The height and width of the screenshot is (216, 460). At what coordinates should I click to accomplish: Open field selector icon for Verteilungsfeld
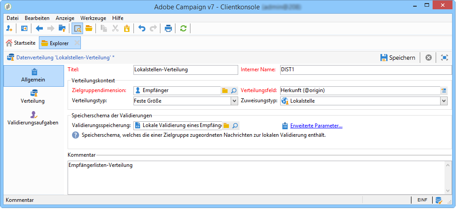click(x=444, y=91)
